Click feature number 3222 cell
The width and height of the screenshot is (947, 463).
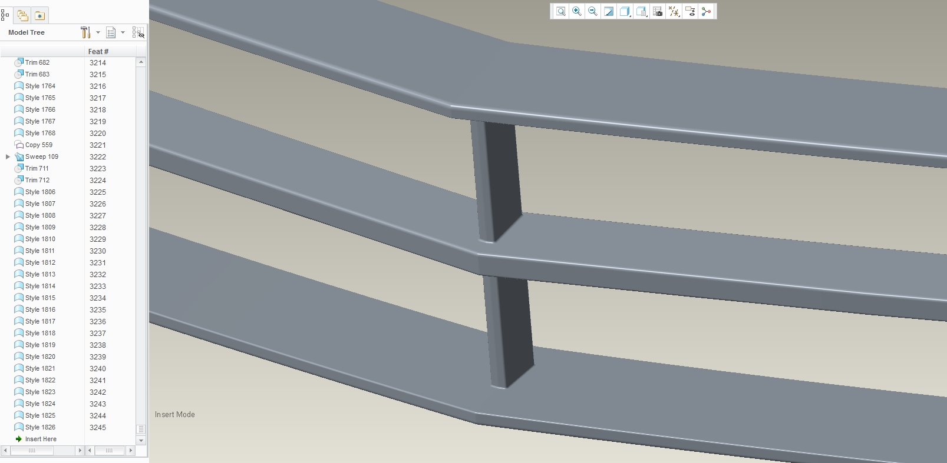(x=98, y=156)
